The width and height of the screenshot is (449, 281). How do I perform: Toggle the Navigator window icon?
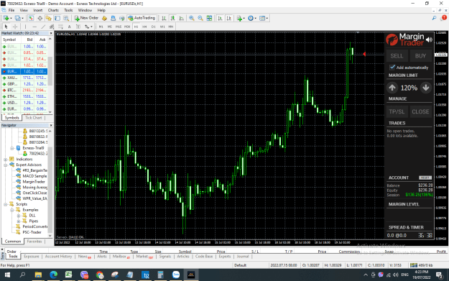(48, 18)
